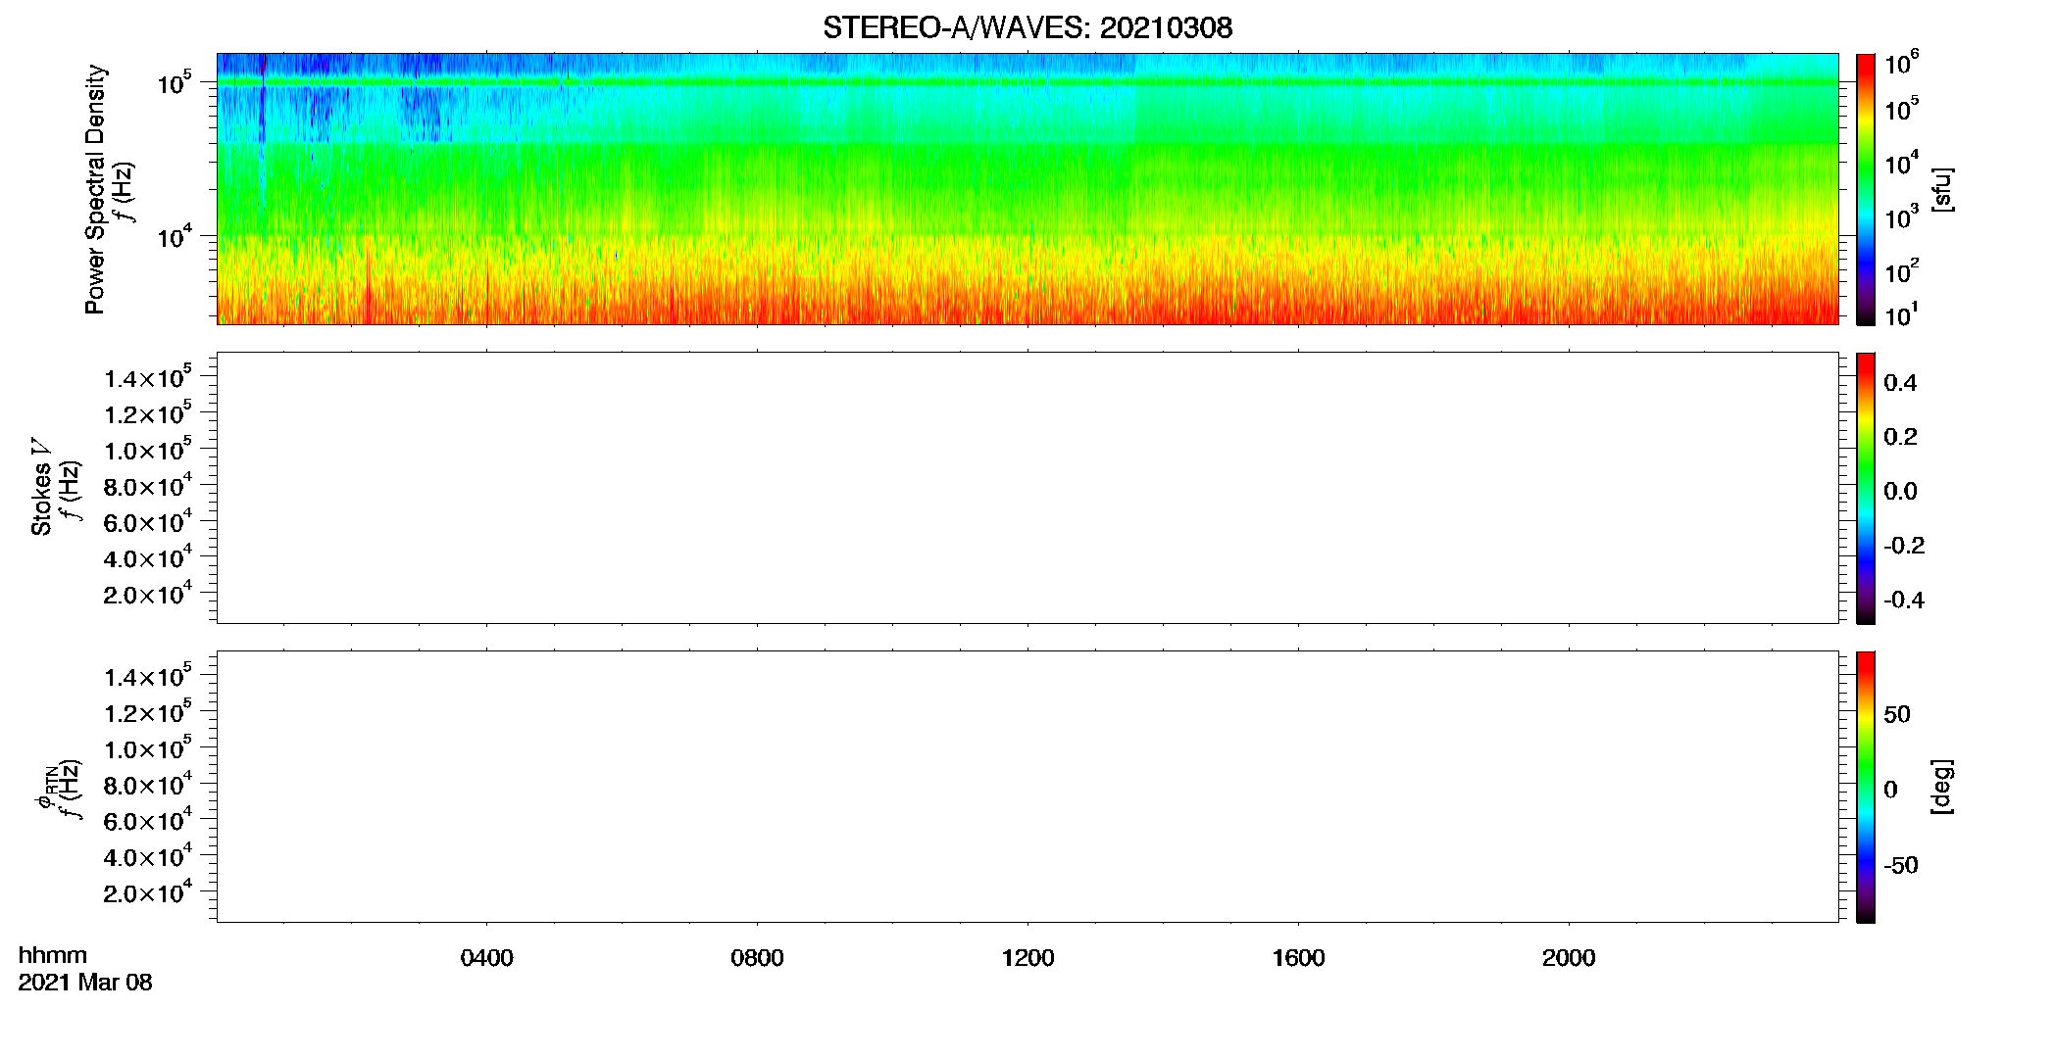Click the [deg] color bar unit label
Screen dimensions: 2055x1058
pyautogui.click(x=1942, y=787)
